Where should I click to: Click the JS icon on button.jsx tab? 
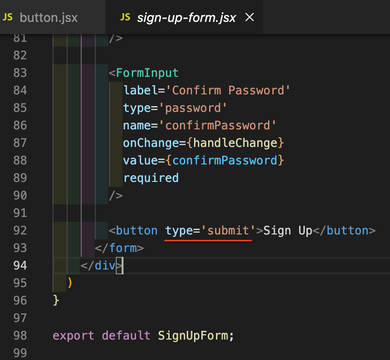tap(7, 18)
